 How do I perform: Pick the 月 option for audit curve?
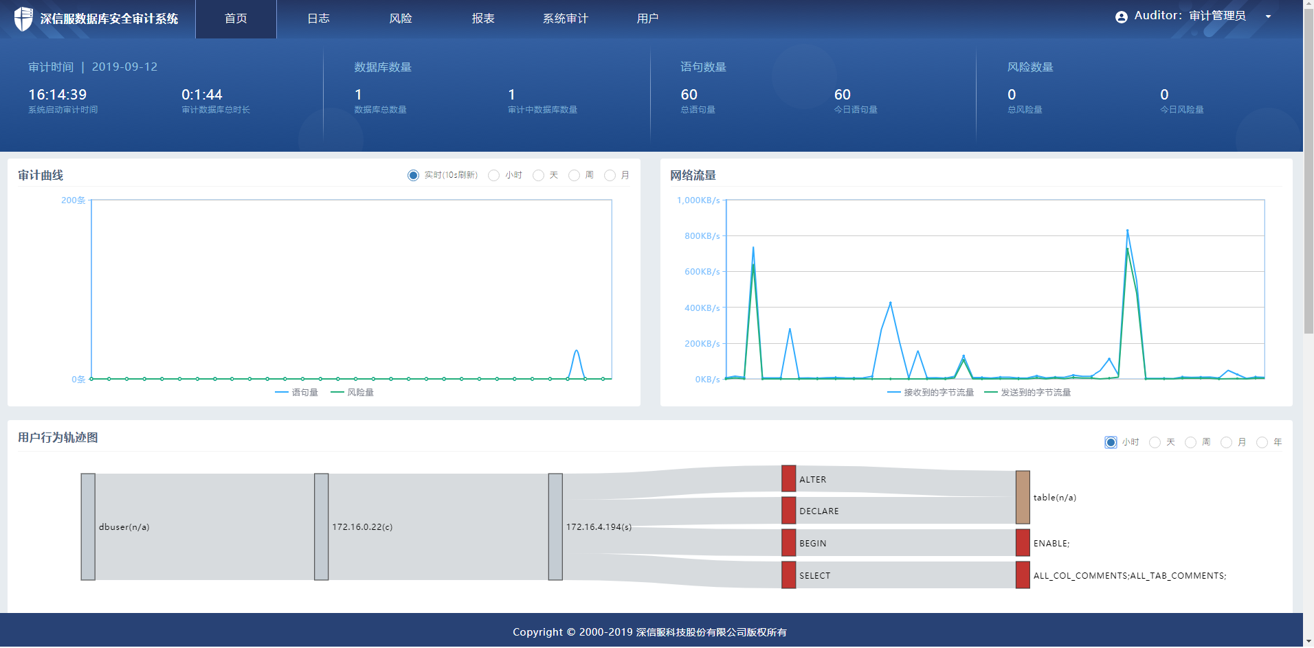610,176
